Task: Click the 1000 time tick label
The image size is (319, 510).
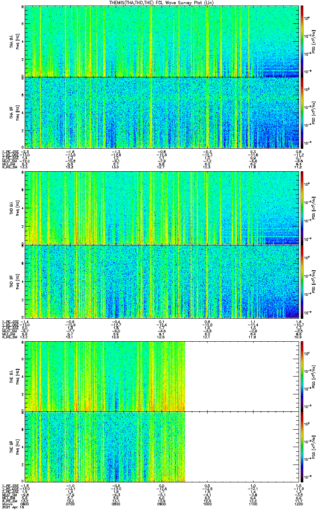Action: (207, 504)
